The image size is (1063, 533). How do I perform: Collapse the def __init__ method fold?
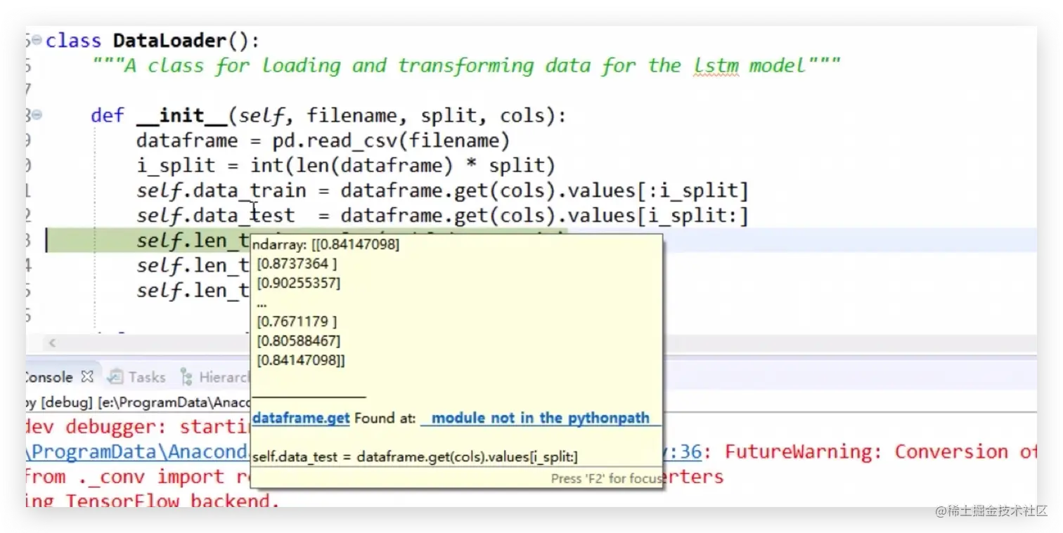[x=36, y=115]
